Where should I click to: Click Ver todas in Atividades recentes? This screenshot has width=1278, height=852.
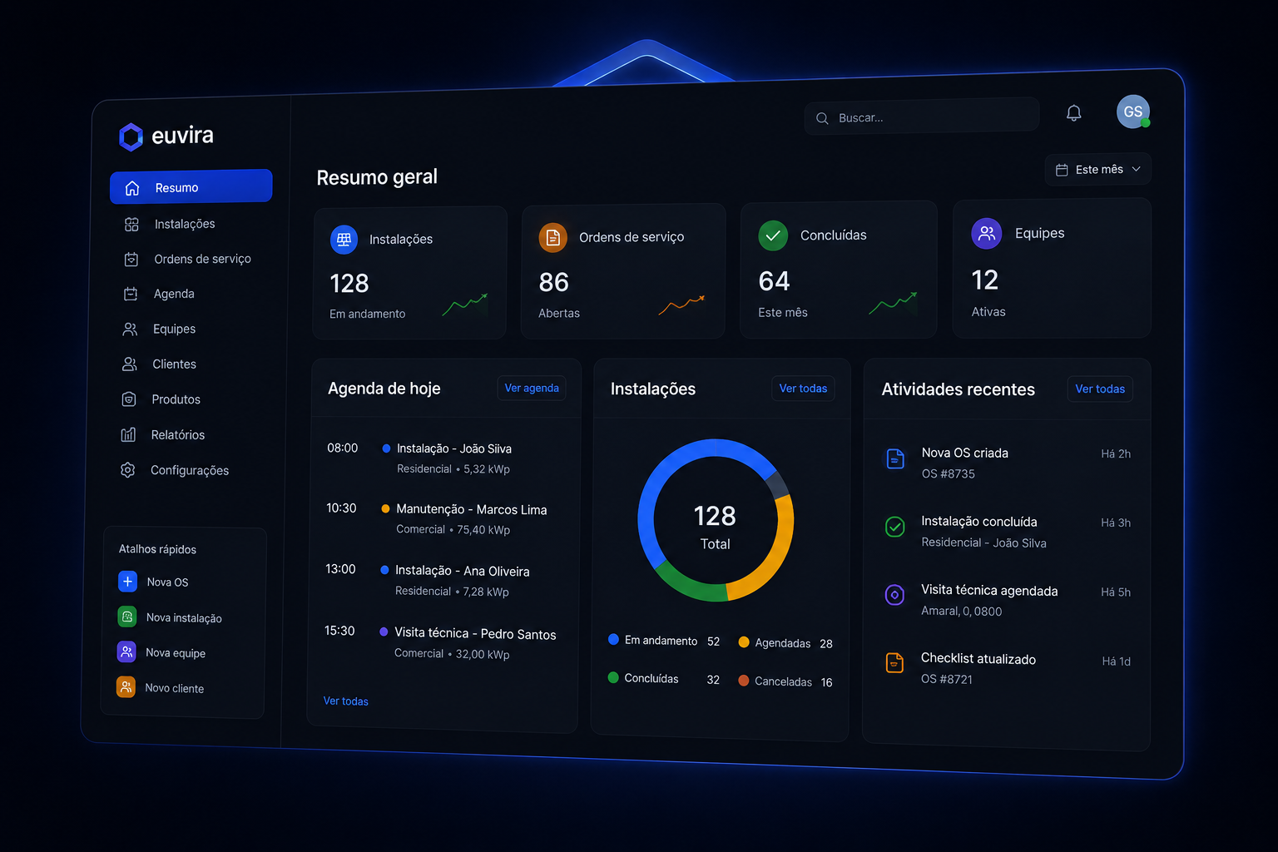(x=1100, y=389)
